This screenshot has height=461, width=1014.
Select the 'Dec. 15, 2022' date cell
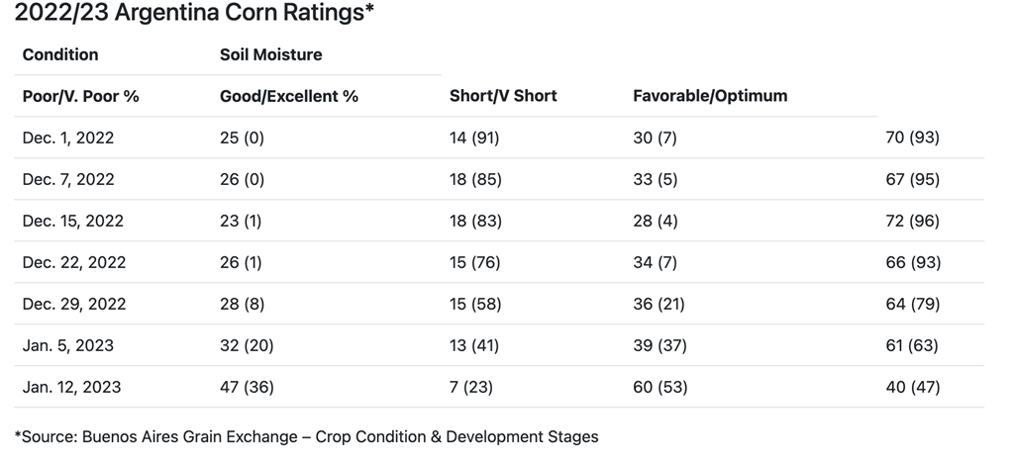coord(72,221)
